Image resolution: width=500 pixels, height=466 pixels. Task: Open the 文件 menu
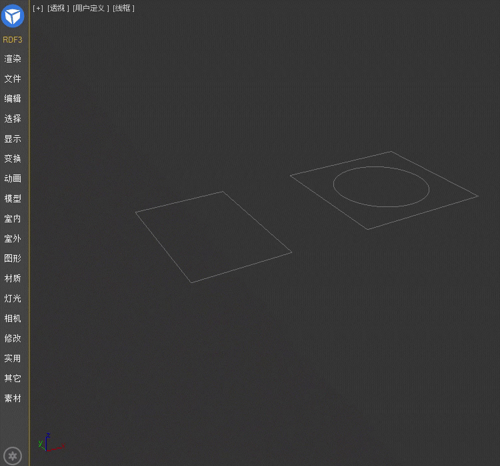13,79
